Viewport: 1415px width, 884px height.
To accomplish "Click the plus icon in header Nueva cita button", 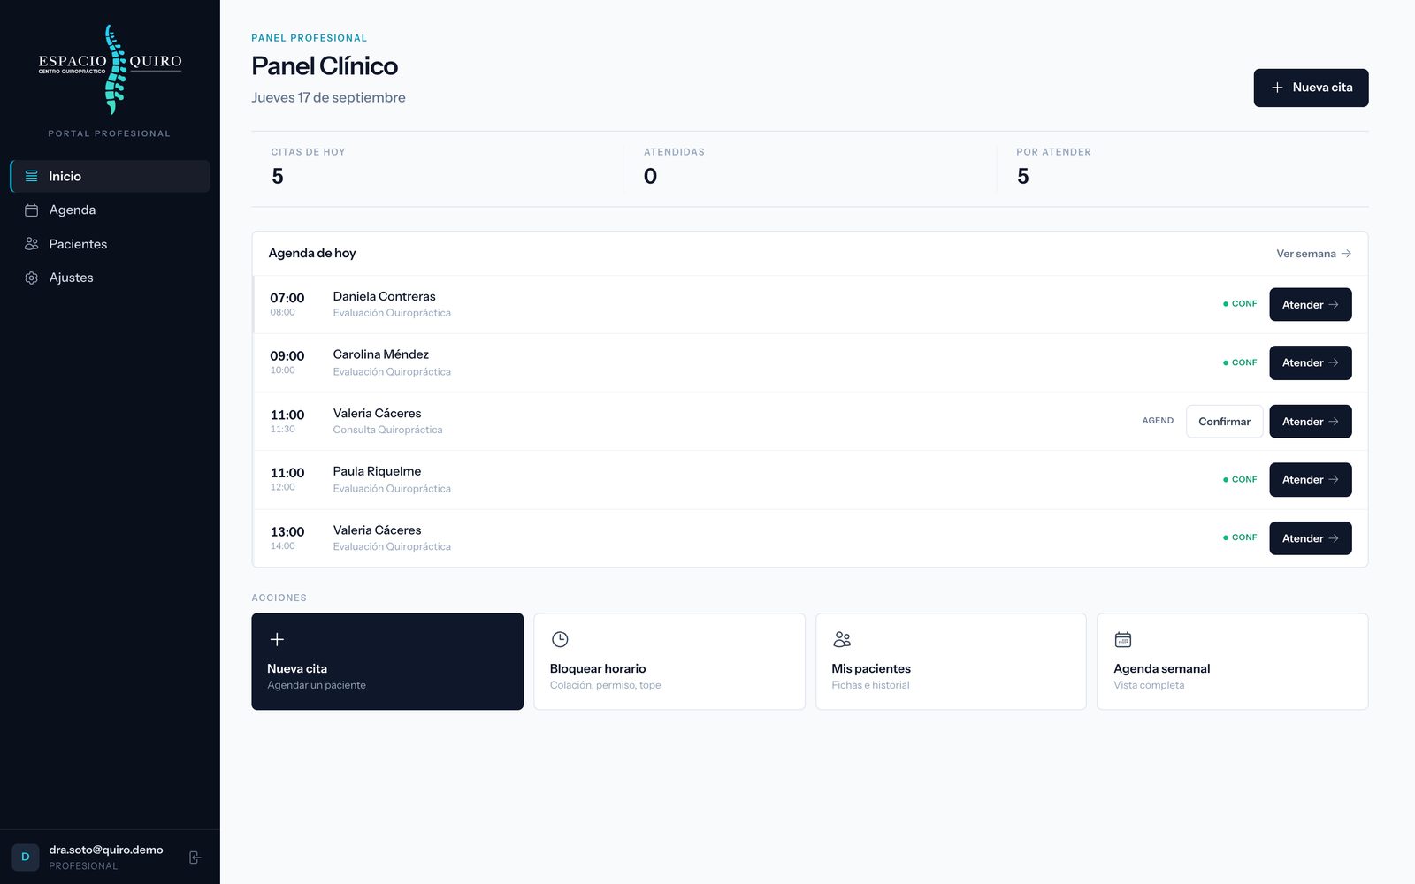I will 1277,88.
